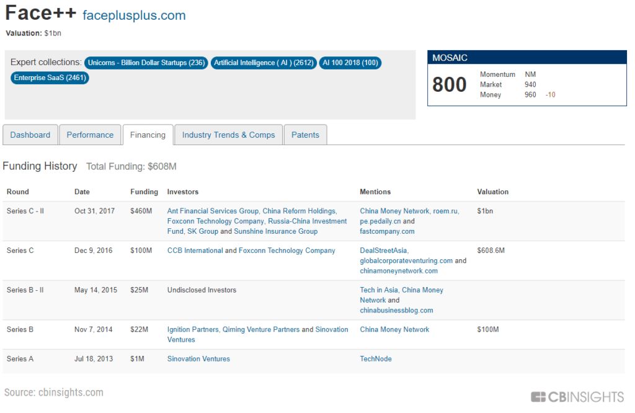635x413 pixels.
Task: Select the May 14, 2015 date cell
Action: pyautogui.click(x=95, y=290)
